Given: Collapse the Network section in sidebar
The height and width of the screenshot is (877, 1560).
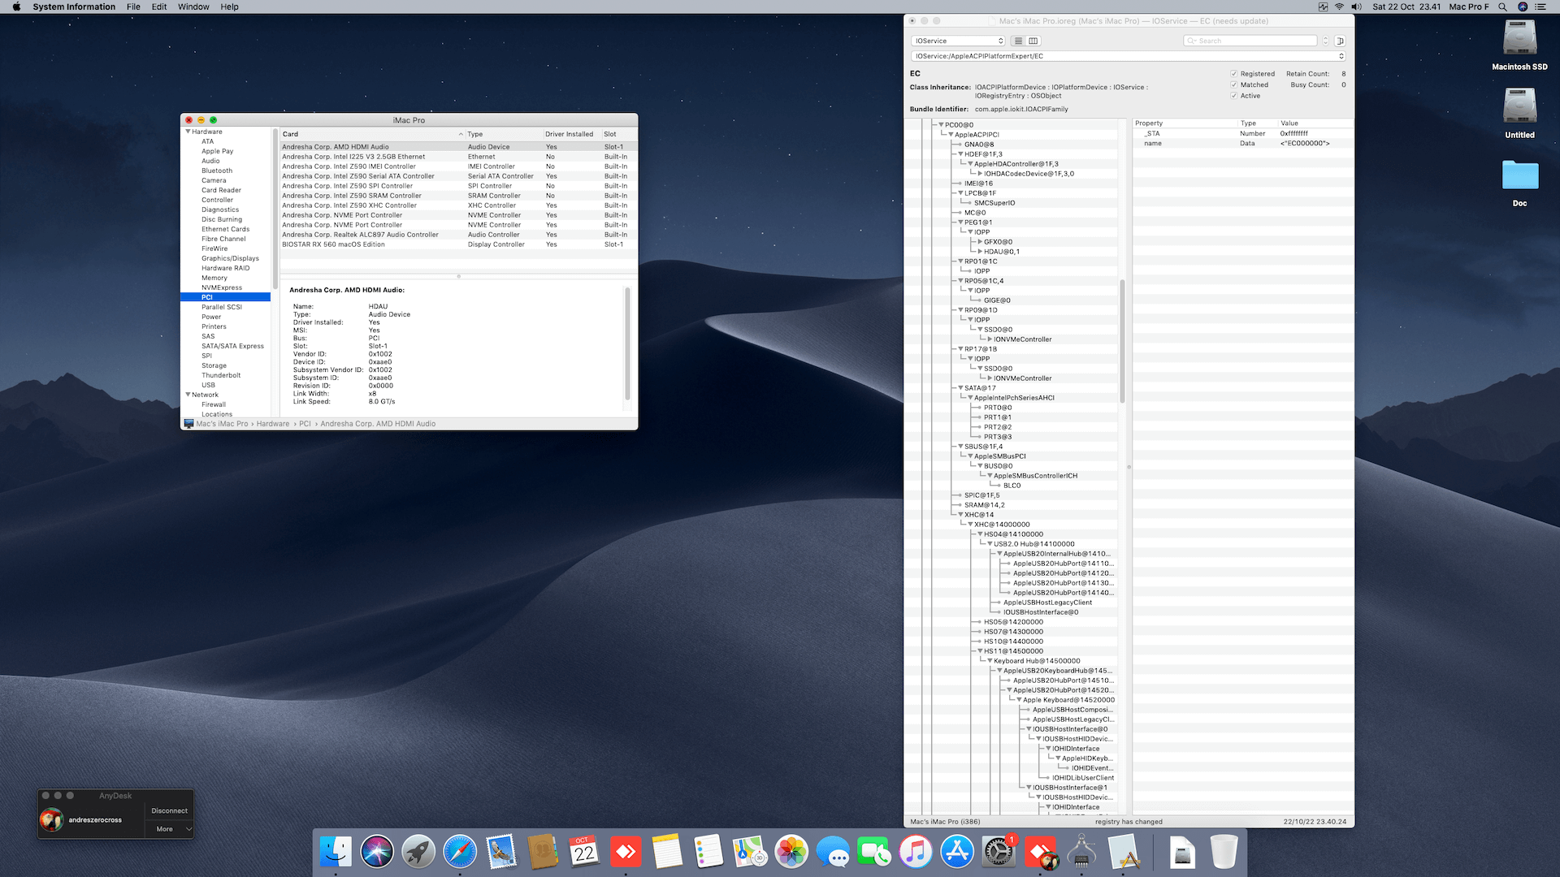Looking at the screenshot, I should 188,395.
